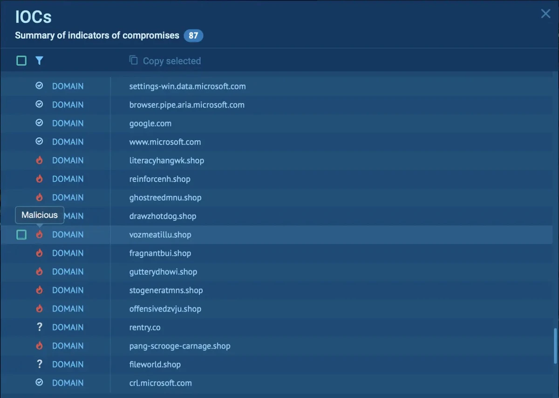Viewport: 559px width, 398px height.
Task: Click the malicious flame icon for literacyhangwk.shop
Action: (39, 160)
